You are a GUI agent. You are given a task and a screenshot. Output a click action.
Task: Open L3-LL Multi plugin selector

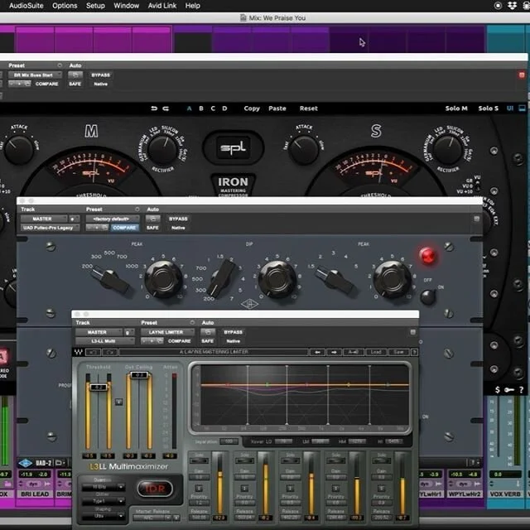pos(105,341)
